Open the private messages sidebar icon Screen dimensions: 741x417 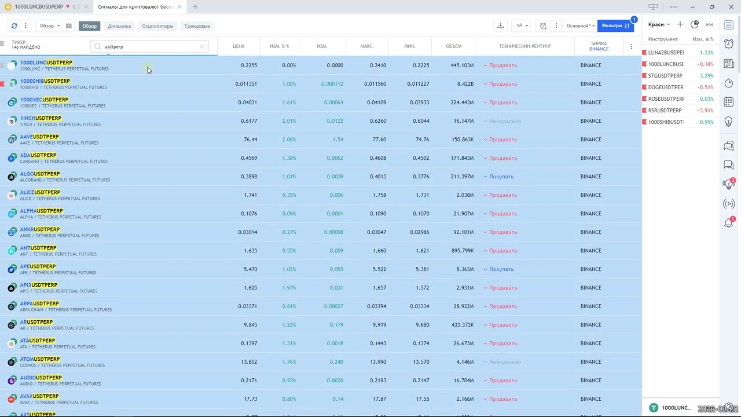coord(729,165)
